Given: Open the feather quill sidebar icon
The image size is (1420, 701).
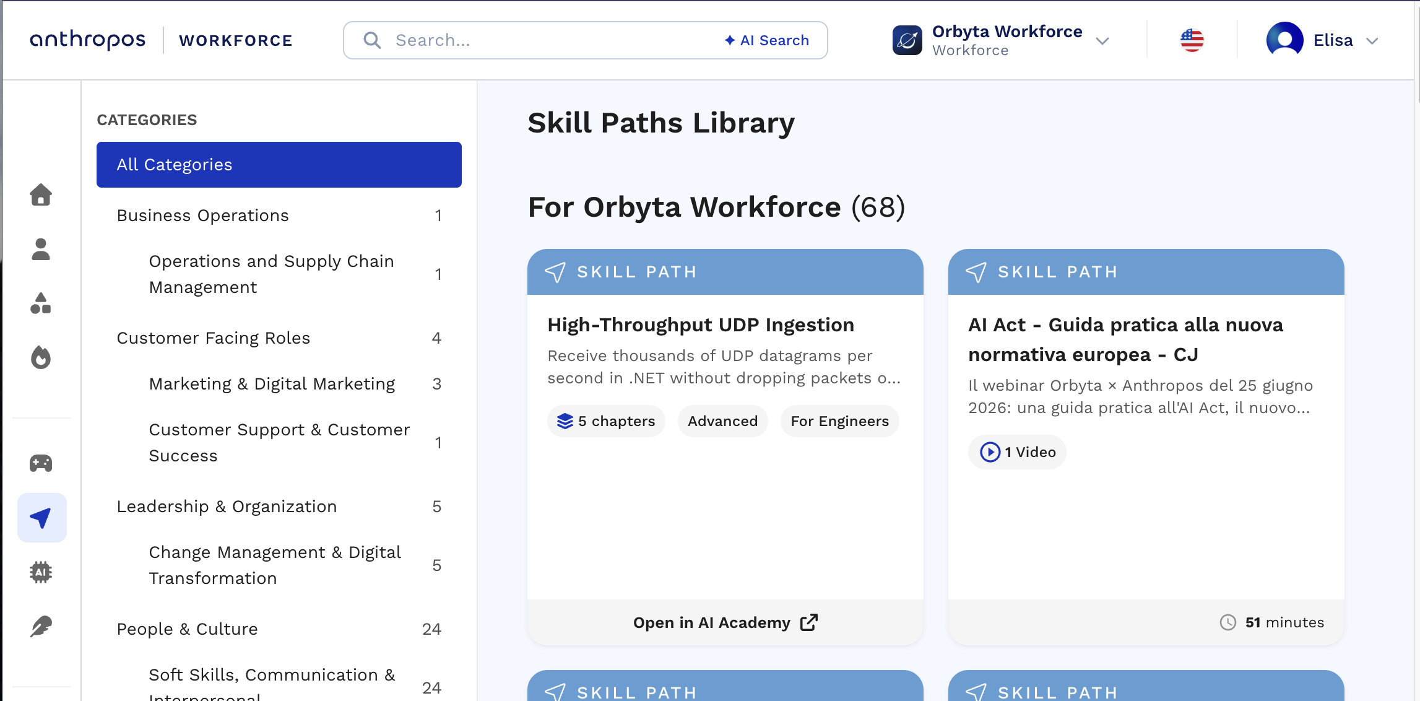Looking at the screenshot, I should point(41,627).
